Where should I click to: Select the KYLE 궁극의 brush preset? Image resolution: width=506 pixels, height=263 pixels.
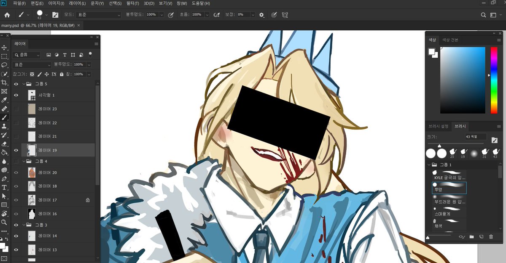[449, 175]
